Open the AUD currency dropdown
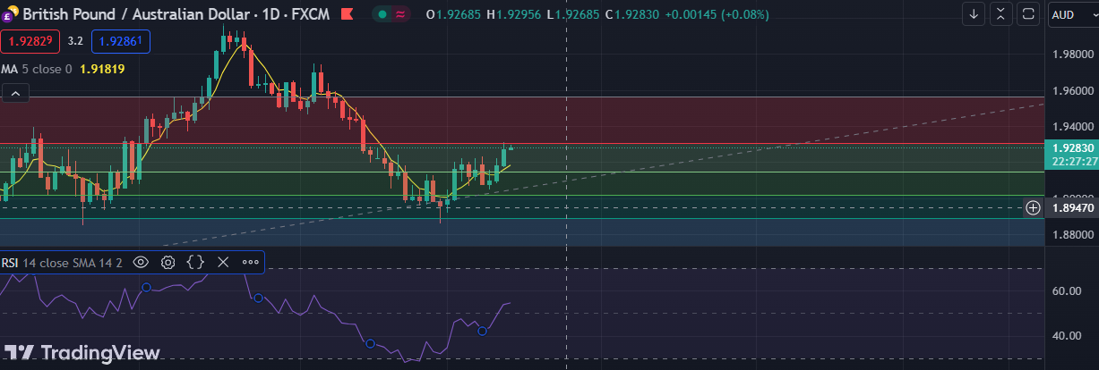The height and width of the screenshot is (370, 1099). point(1072,14)
